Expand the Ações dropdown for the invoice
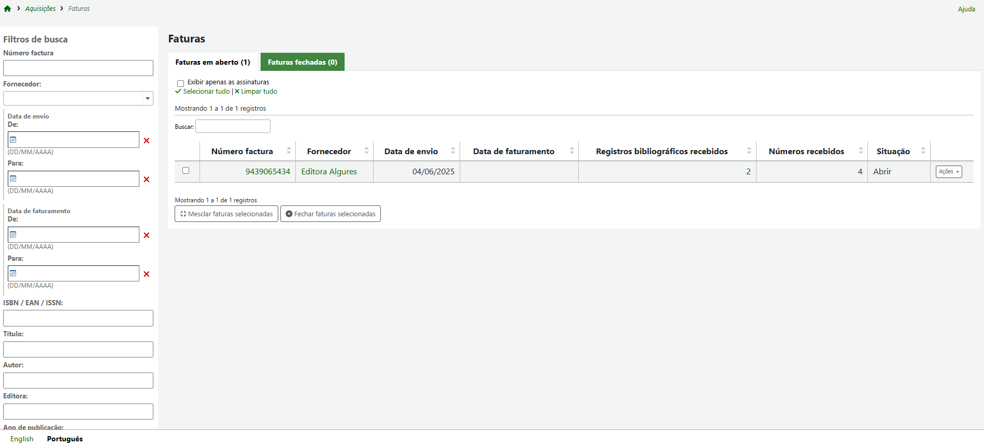Image resolution: width=984 pixels, height=447 pixels. pos(948,172)
